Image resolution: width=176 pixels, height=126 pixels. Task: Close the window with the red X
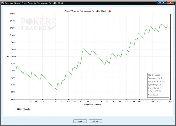[x=170, y=2]
